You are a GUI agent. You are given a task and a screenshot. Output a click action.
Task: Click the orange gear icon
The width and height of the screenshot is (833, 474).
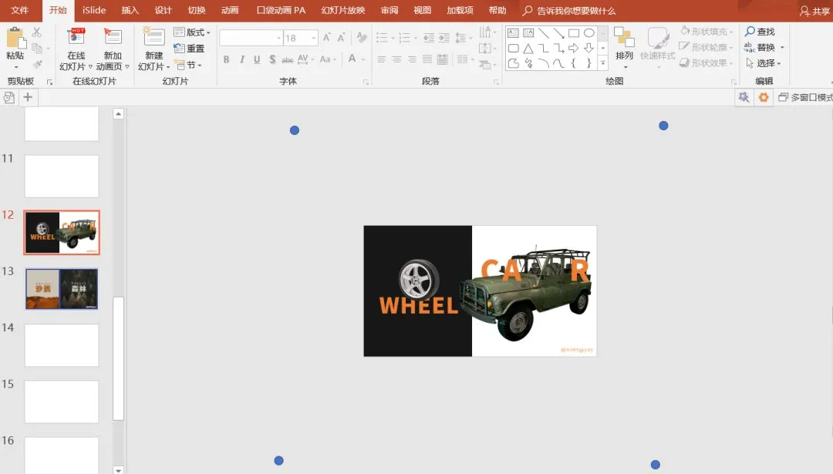[x=764, y=97]
